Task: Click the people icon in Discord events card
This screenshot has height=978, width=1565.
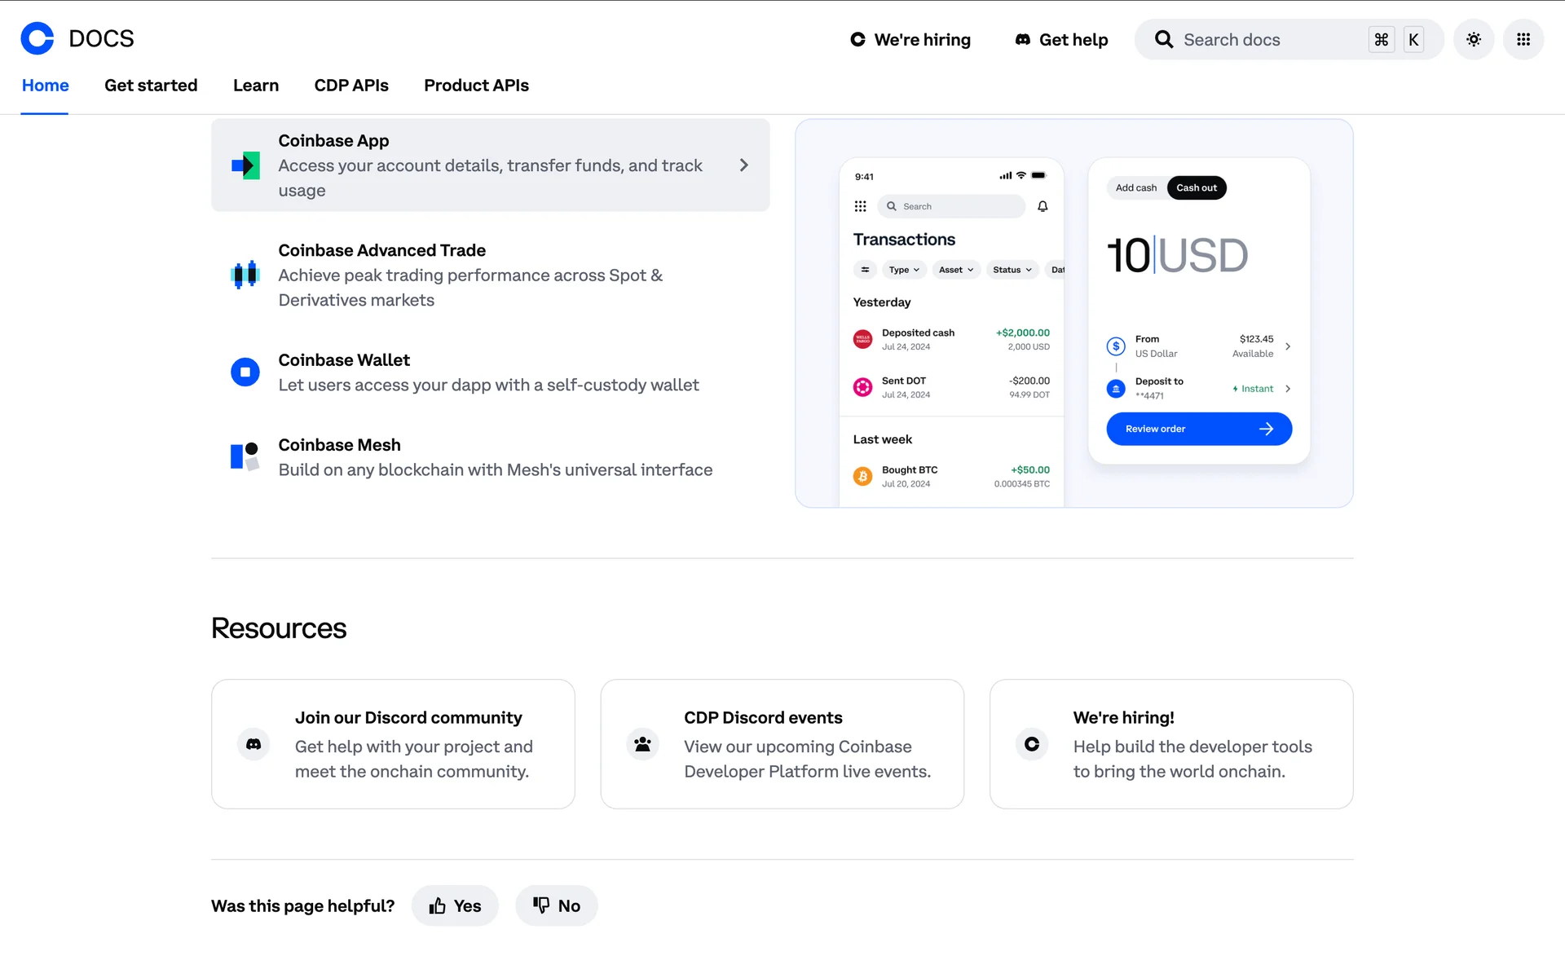Action: [642, 744]
